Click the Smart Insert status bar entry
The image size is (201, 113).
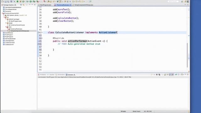(136, 111)
